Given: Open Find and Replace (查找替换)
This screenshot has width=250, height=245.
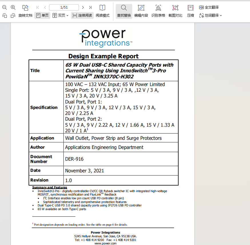Looking at the screenshot, I should point(124,11).
